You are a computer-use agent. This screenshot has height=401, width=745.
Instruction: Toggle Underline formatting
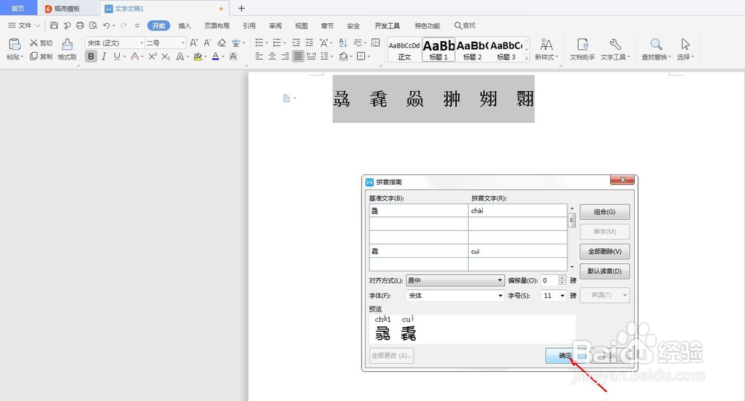click(x=117, y=57)
